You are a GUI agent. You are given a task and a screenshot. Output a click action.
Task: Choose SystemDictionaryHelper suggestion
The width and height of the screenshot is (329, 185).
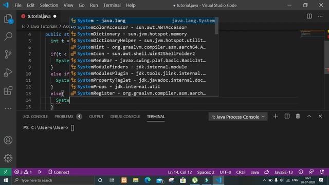click(x=143, y=40)
